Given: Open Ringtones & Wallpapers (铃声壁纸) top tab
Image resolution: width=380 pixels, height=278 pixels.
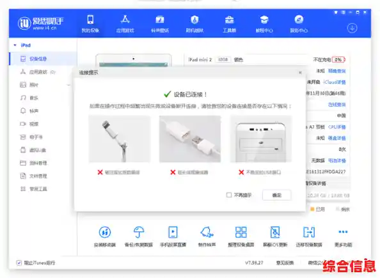Looking at the screenshot, I should 160,24.
